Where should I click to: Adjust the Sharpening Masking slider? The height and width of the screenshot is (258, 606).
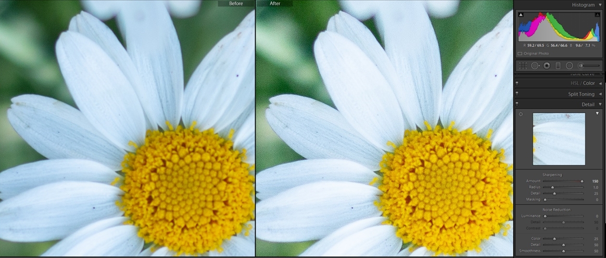pos(563,200)
